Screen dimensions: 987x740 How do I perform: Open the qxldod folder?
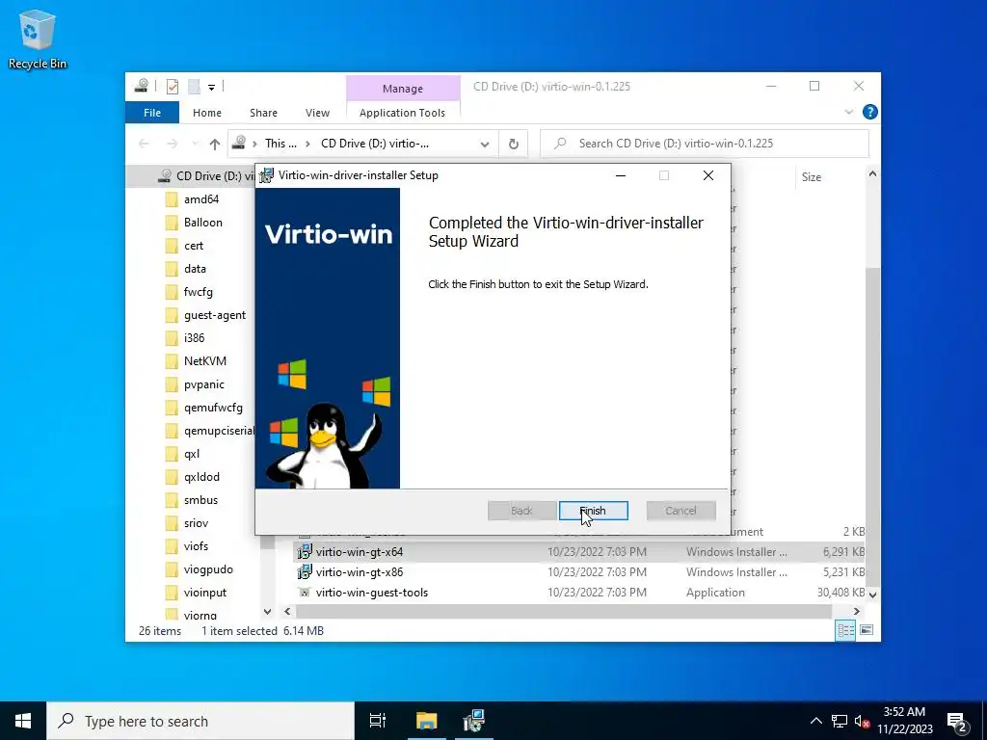[x=201, y=477]
